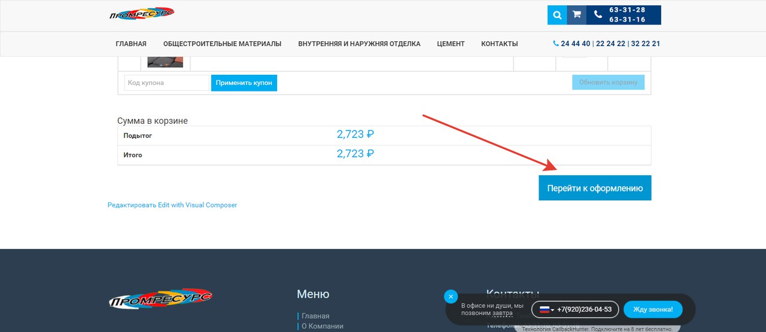
Task: Click the Промресурс logo in the header
Action: coord(142,14)
